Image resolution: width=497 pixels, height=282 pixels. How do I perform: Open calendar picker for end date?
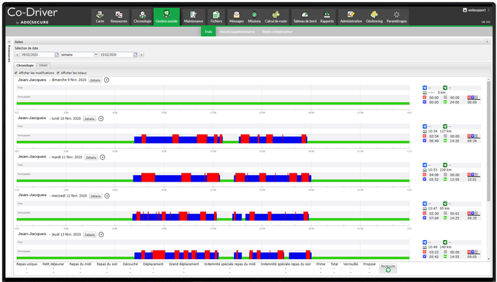pyautogui.click(x=135, y=54)
